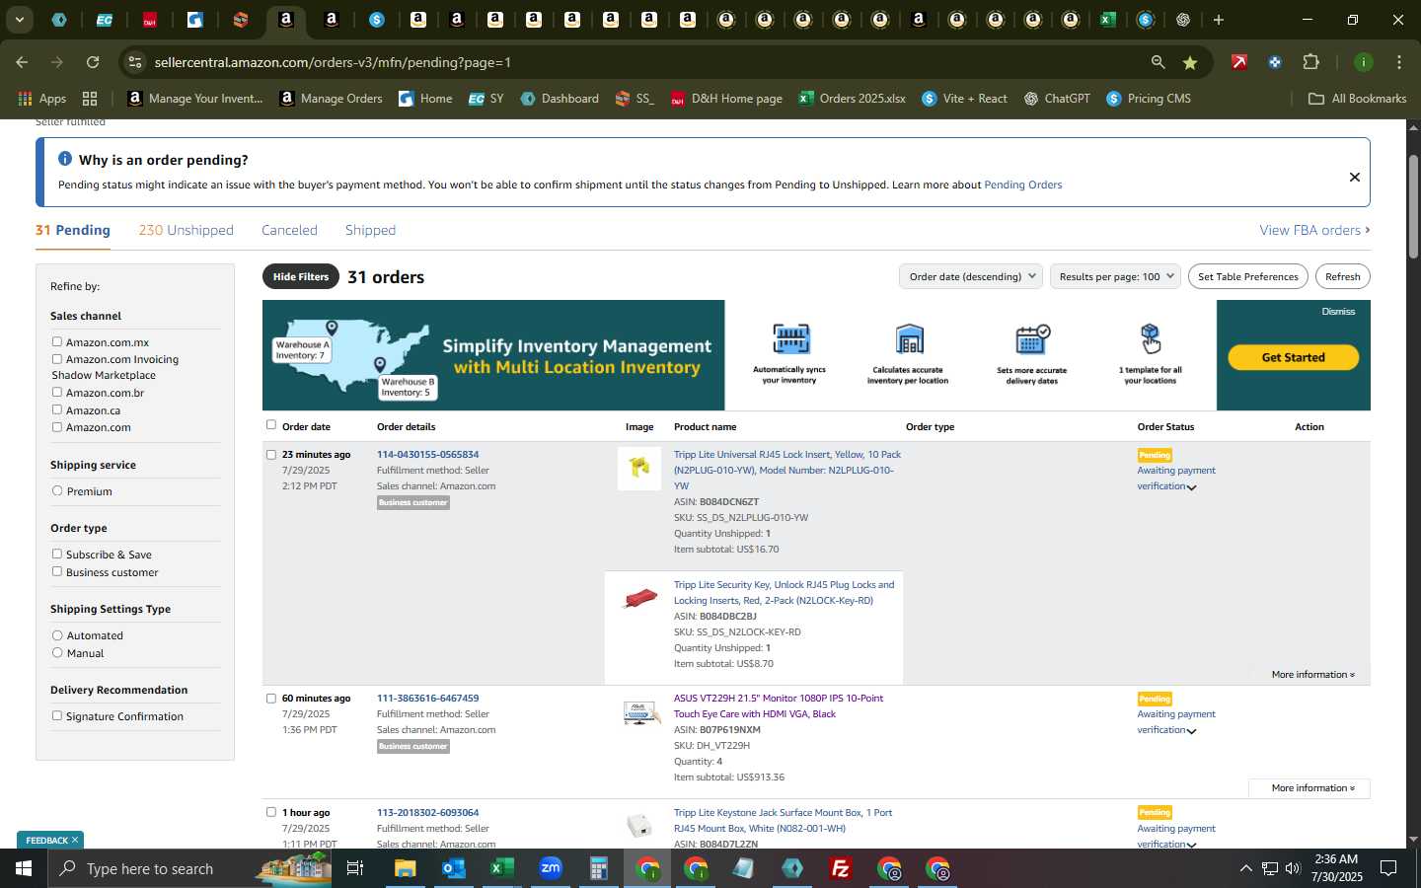Check the Amazon.ca filter
Viewport: 1421px width, 888px height.
click(x=57, y=409)
